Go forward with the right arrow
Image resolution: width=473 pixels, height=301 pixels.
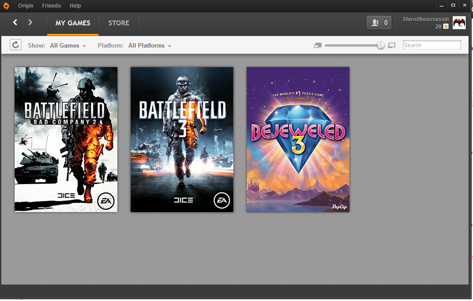30,22
